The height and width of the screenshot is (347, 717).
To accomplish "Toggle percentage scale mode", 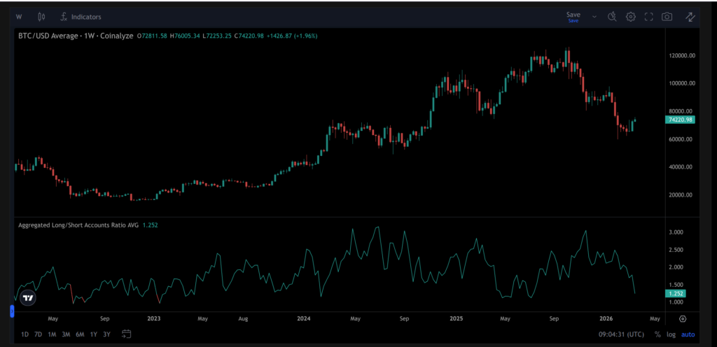I will [657, 334].
